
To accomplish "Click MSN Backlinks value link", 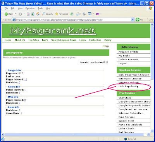I will pos(19,103).
